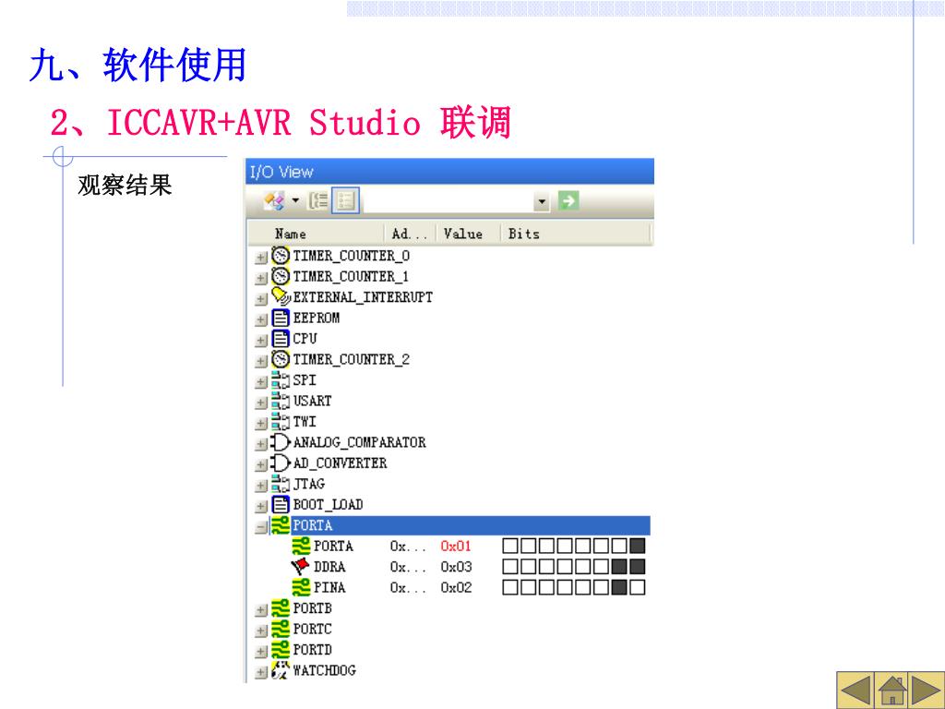This screenshot has width=945, height=709.
Task: Click the I/O View filter input field
Action: click(449, 201)
